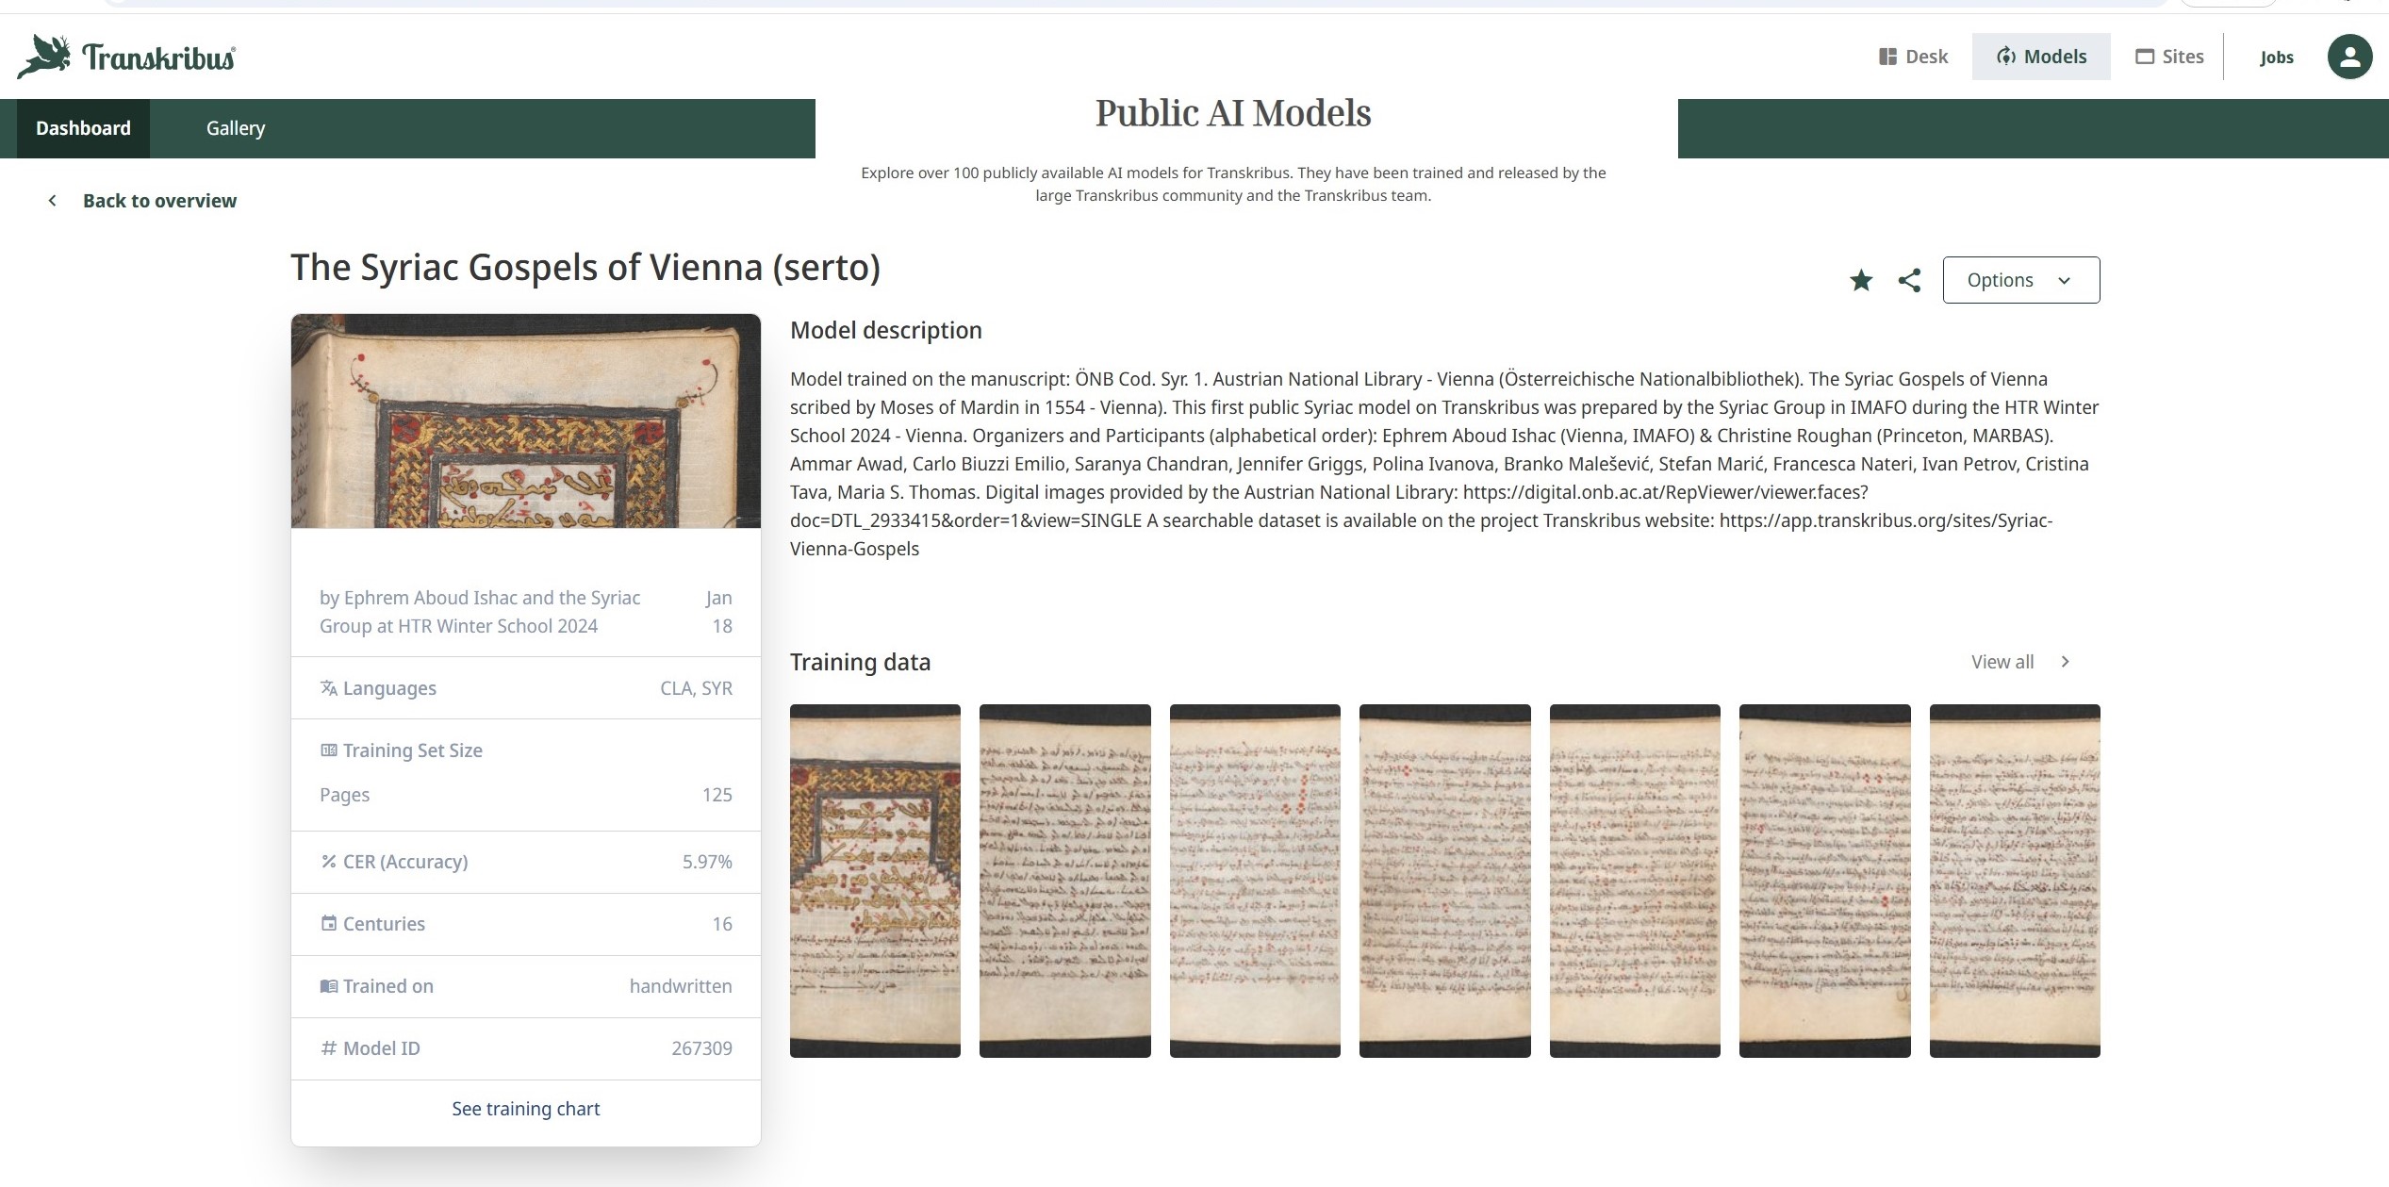Open the first training data thumbnail with ornament

(875, 881)
